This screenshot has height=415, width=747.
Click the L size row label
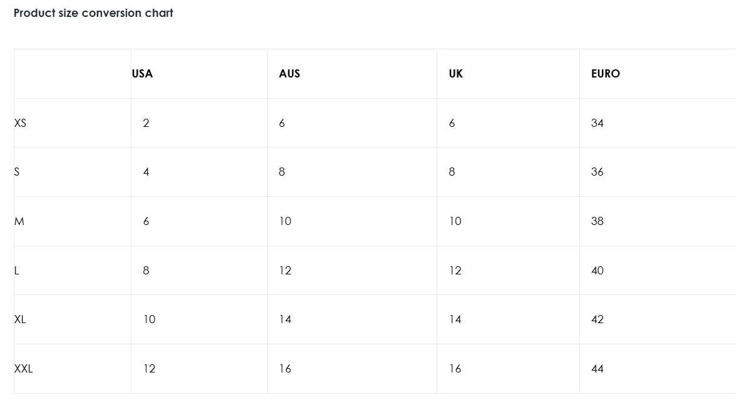tap(17, 271)
